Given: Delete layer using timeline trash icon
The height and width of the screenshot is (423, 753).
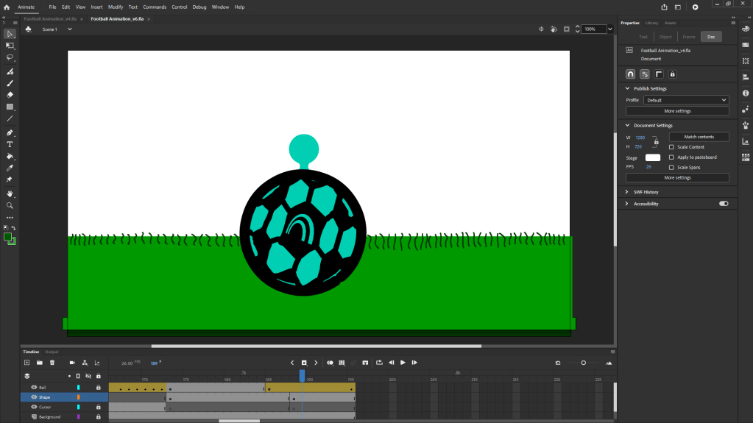Looking at the screenshot, I should point(52,363).
